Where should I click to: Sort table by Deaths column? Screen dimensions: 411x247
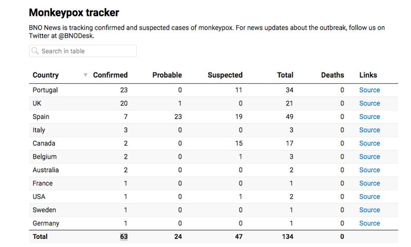click(332, 75)
